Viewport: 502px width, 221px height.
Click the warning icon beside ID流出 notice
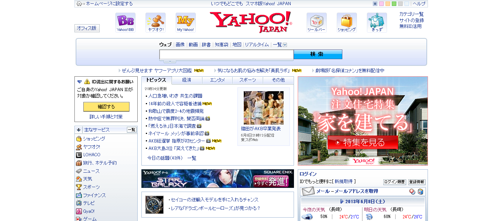[x=87, y=81]
